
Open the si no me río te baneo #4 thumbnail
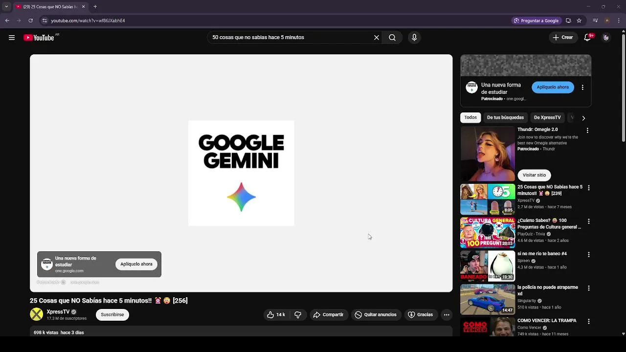coord(488,266)
